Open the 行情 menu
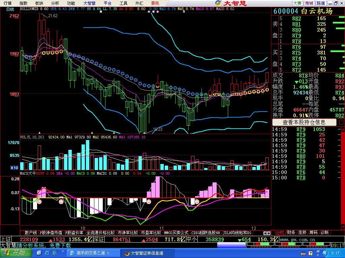Viewport: 345px width, 258px height. point(7,3)
